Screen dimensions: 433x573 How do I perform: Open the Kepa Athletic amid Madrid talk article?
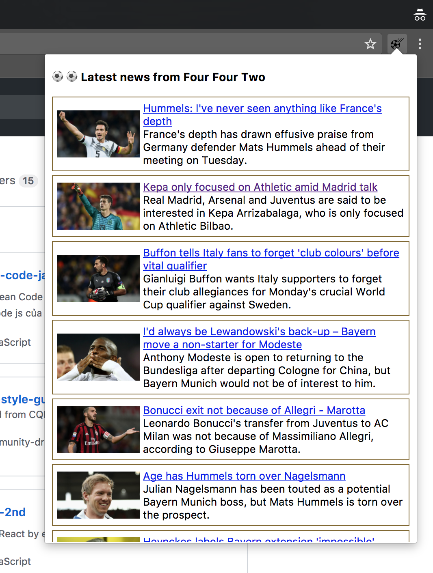coord(260,187)
